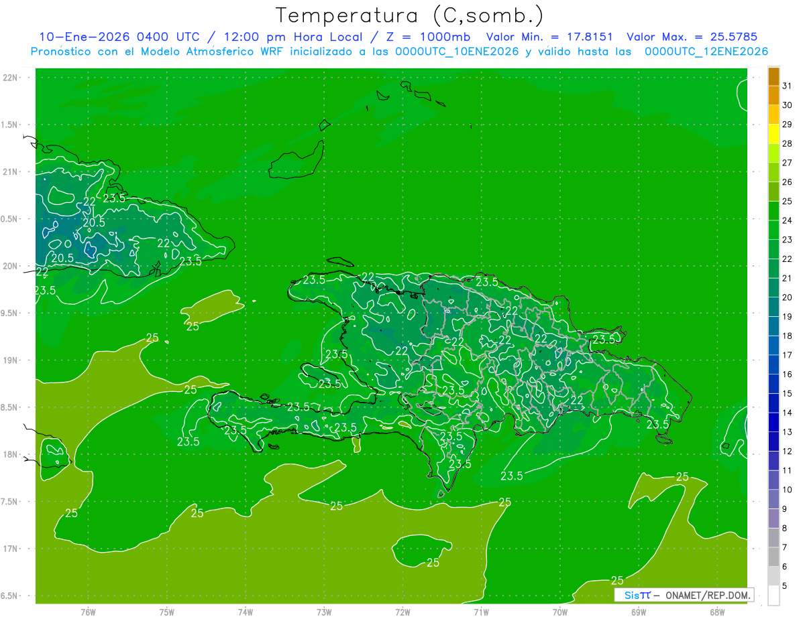Click the '22N' latitude axis label
The image size is (805, 621).
10,78
